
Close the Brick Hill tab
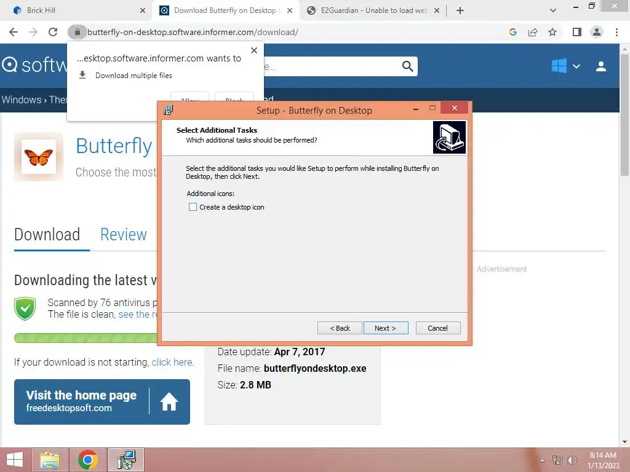coord(143,10)
